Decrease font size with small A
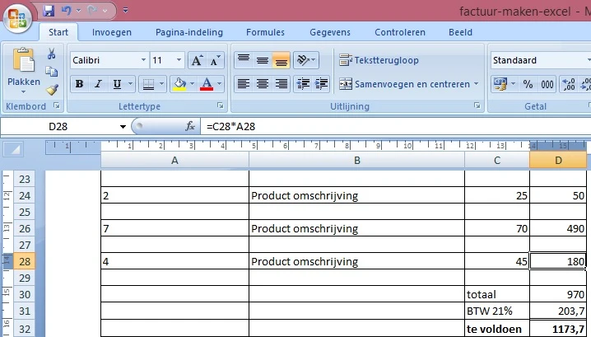Screen dimensions: 591x337 coord(215,60)
